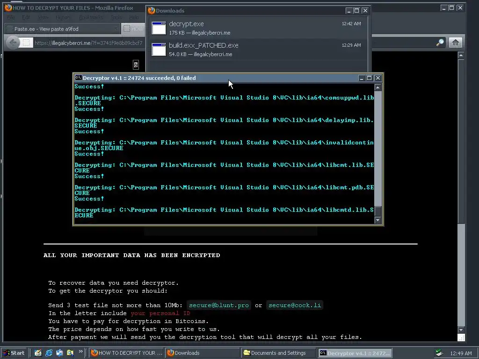The image size is (479, 359).
Task: Open the History menu in Firefox
Action: [62, 17]
